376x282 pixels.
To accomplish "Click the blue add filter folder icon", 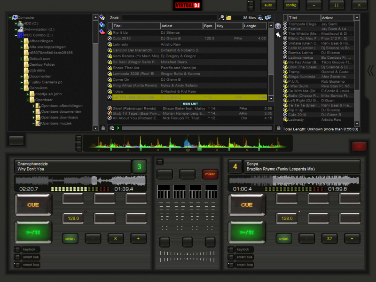I will point(102,25).
